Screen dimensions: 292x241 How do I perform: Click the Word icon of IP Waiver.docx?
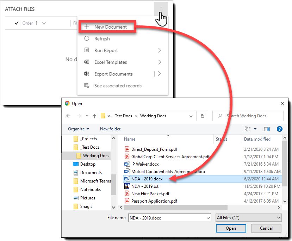(x=127, y=164)
